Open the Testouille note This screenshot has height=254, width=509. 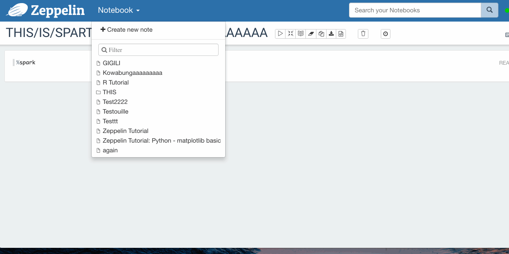[115, 111]
